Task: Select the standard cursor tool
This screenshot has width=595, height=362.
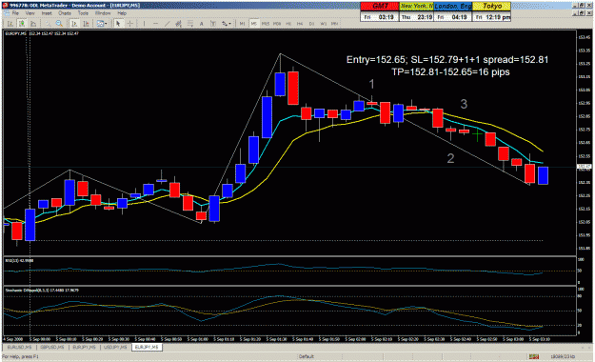Action: (x=118, y=24)
